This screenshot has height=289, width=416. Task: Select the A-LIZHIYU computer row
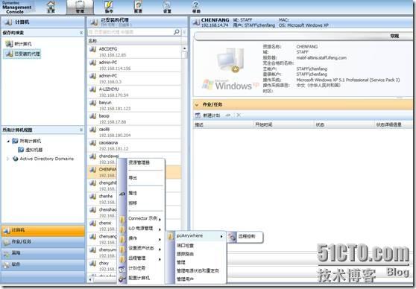(134, 92)
